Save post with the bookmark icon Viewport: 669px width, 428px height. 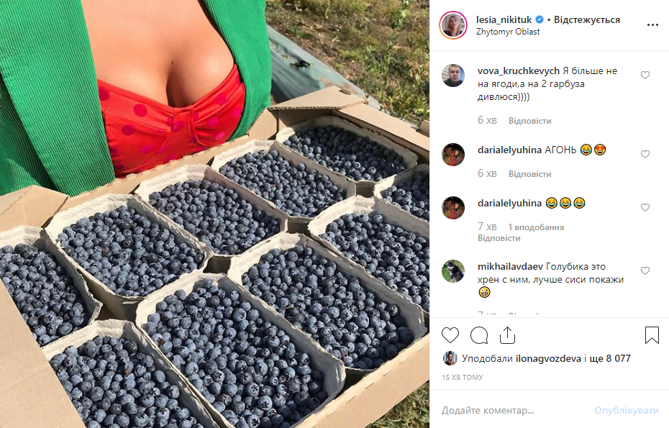(x=652, y=335)
